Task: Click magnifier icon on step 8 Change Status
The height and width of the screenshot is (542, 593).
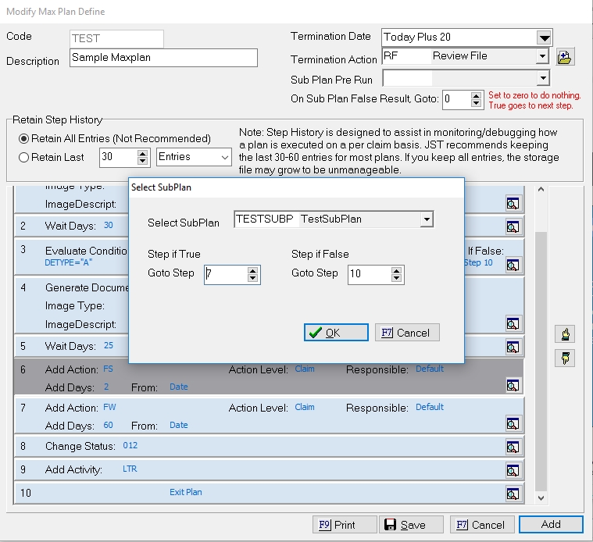Action: coord(513,448)
